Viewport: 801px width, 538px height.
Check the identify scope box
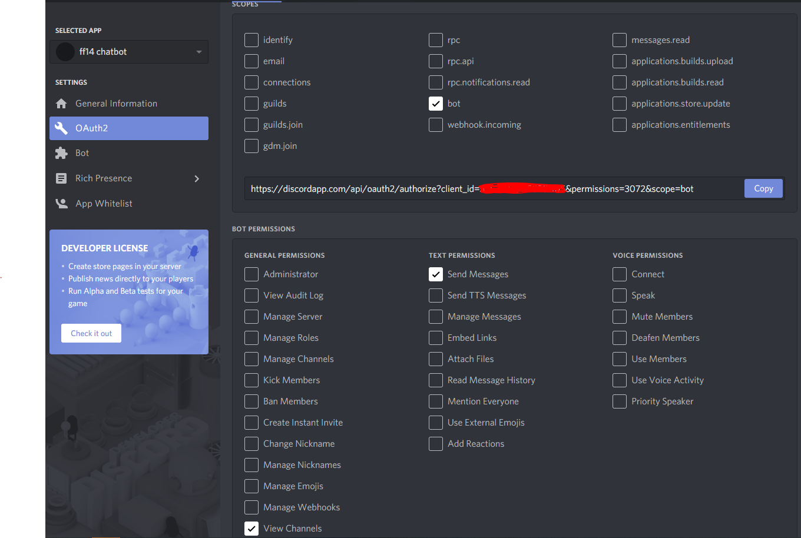(x=251, y=40)
